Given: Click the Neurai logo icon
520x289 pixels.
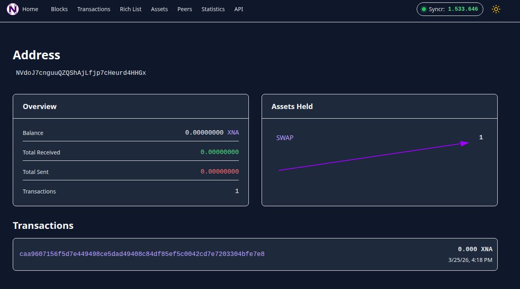Looking at the screenshot, I should [13, 9].
